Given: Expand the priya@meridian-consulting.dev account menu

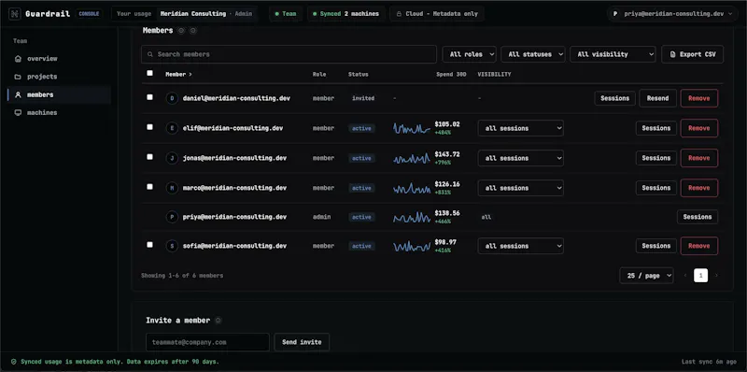Looking at the screenshot, I should pyautogui.click(x=672, y=14).
